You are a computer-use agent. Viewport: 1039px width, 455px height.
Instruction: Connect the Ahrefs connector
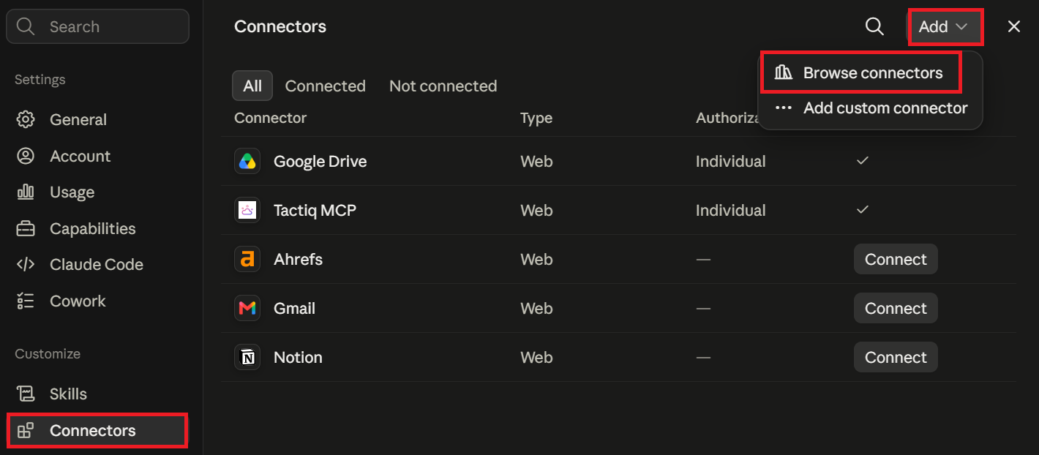click(x=896, y=259)
